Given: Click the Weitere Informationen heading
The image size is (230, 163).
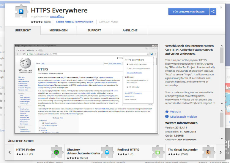Looking at the screenshot, I should click(x=181, y=123).
